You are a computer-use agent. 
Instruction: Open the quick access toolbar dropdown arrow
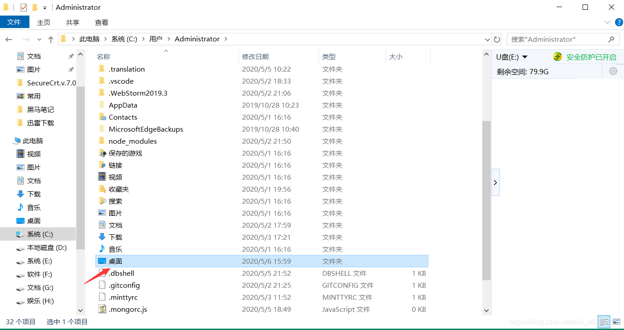[x=45, y=8]
